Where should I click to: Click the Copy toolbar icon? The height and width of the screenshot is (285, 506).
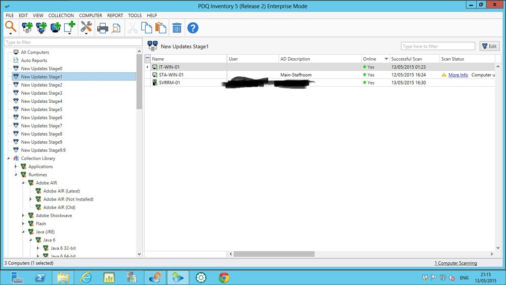tap(147, 28)
